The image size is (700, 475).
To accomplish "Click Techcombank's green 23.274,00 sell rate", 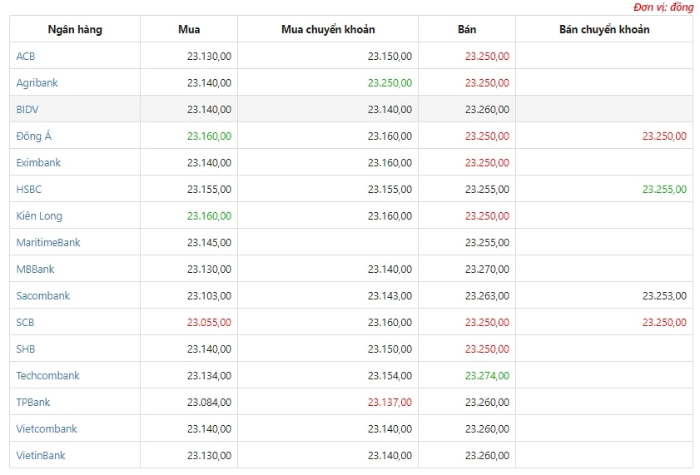I will click(x=487, y=375).
